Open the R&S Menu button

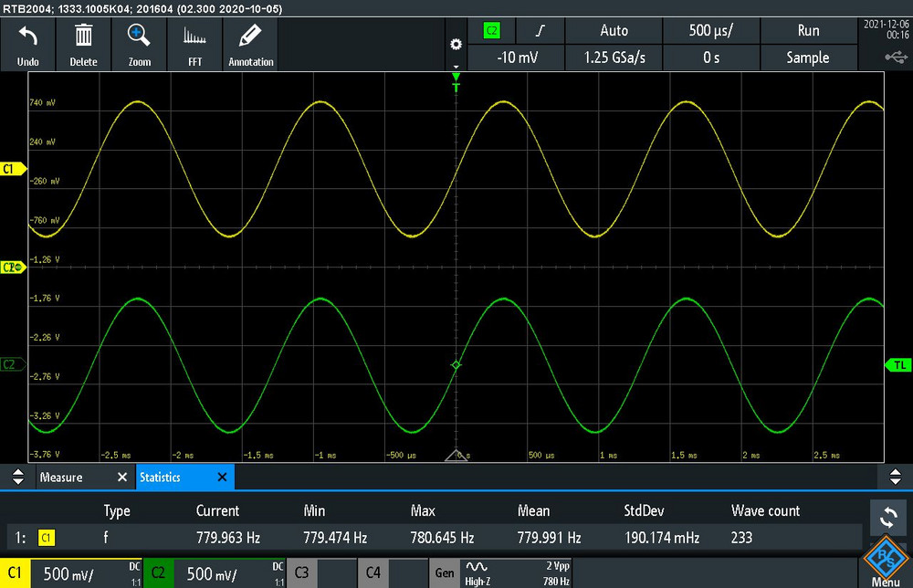pyautogui.click(x=886, y=562)
